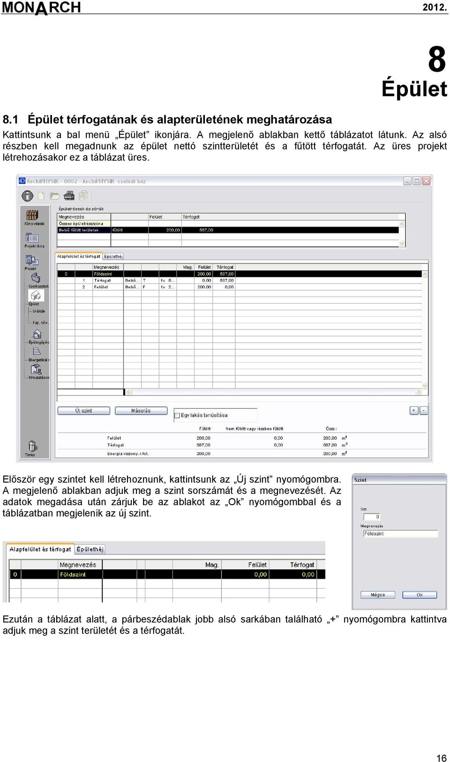Image resolution: width=450 pixels, height=762 pixels.
Task: Select Épülethéj tab in the lower table screenshot
Action: pos(90,549)
